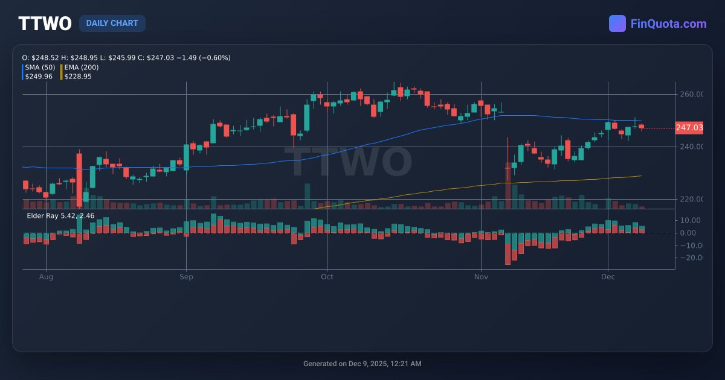The height and width of the screenshot is (380, 725).
Task: Click the FinQuota logo square icon
Action: pyautogui.click(x=617, y=24)
